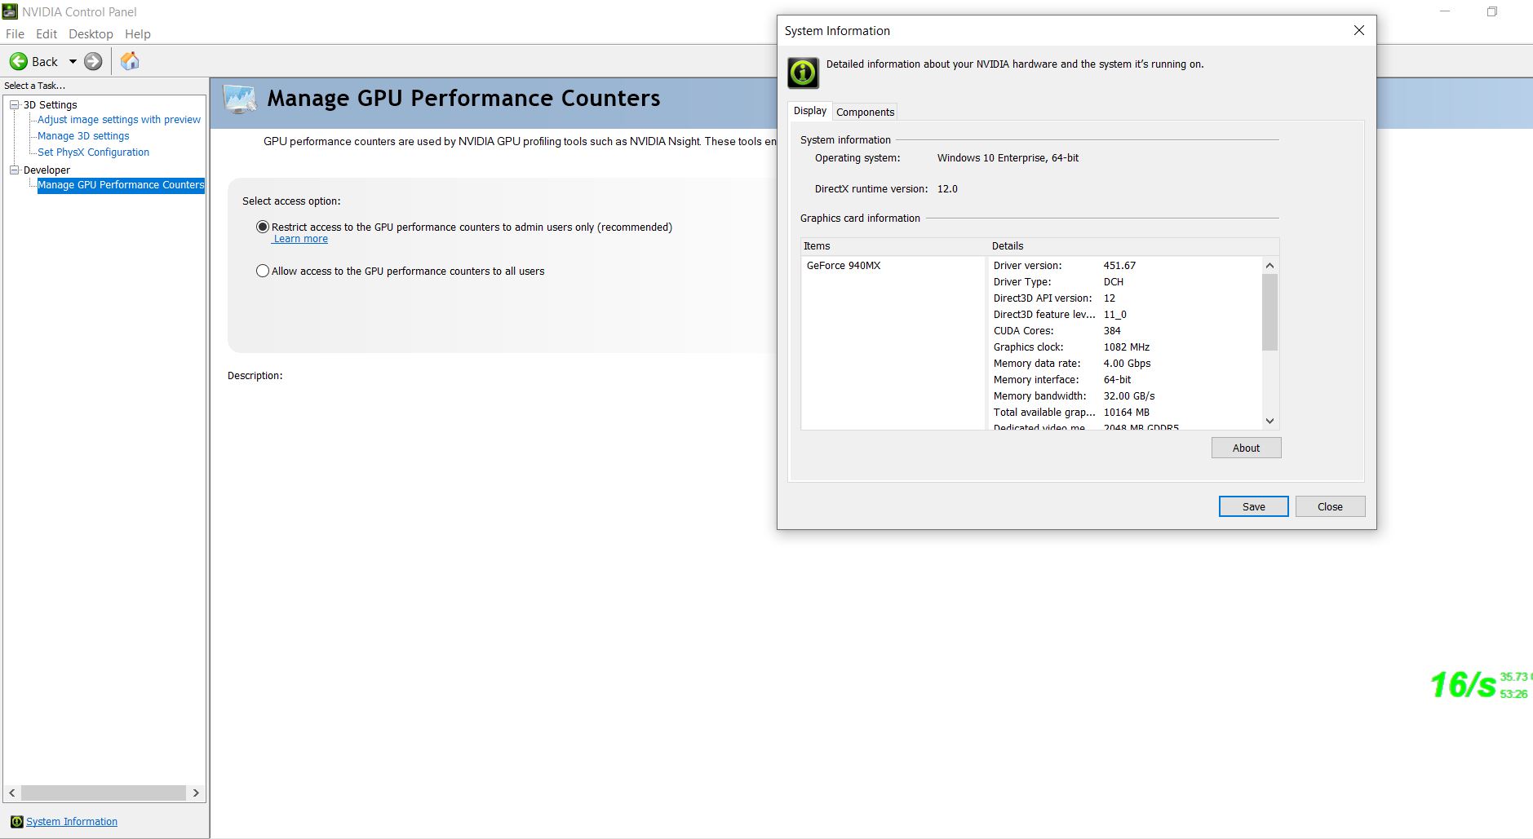
Task: Click the Home icon in toolbar
Action: pos(130,61)
